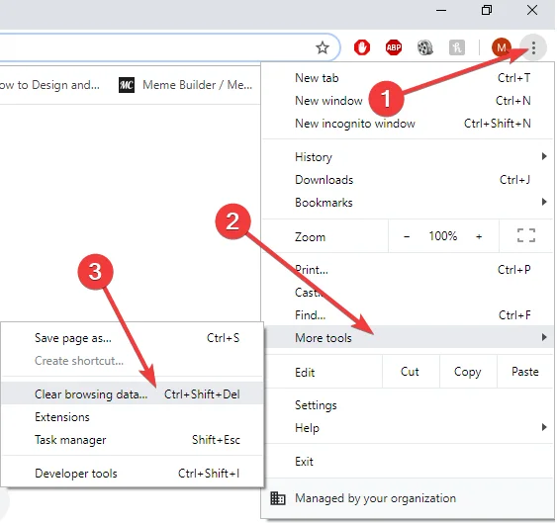Click the Paste button in Edit row
The height and width of the screenshot is (523, 557).
click(x=525, y=372)
